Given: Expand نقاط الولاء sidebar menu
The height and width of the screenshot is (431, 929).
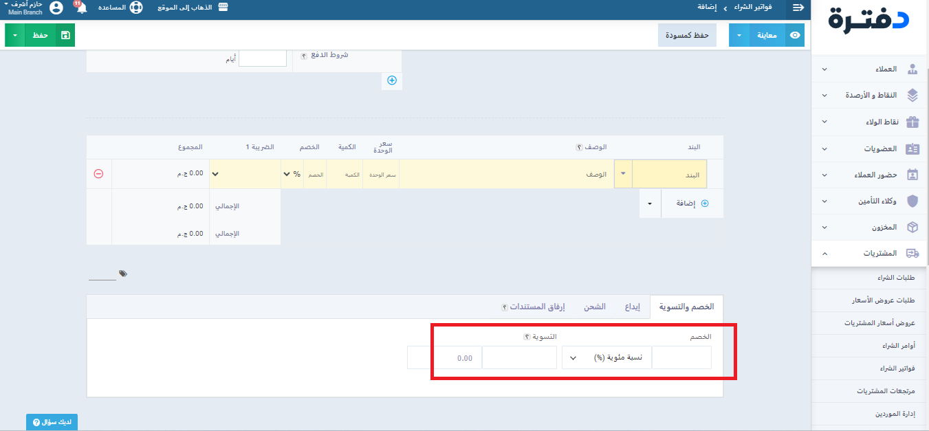Looking at the screenshot, I should [x=825, y=122].
